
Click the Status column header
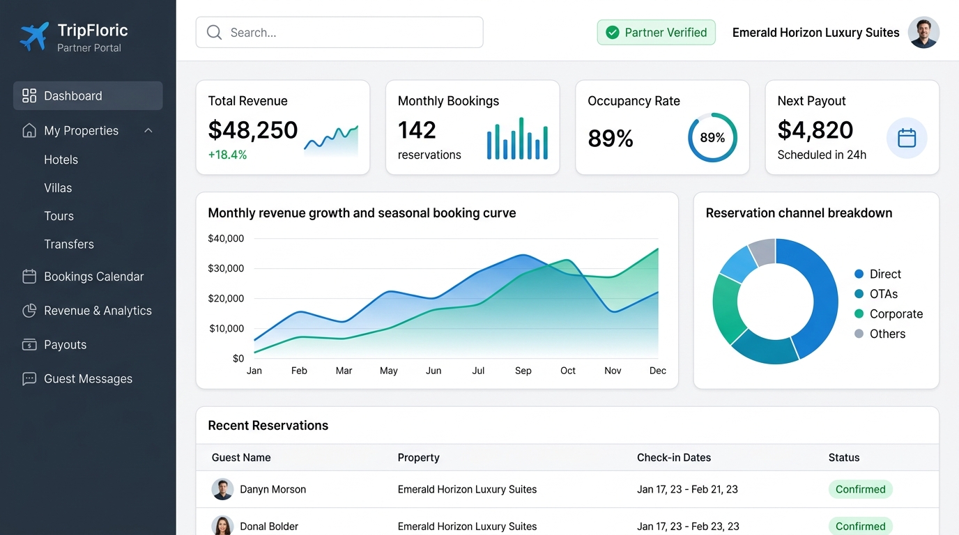[844, 458]
